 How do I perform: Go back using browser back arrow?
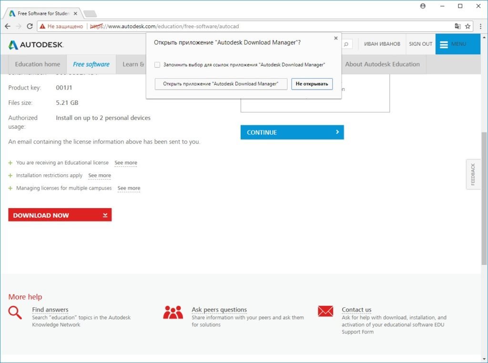point(8,27)
